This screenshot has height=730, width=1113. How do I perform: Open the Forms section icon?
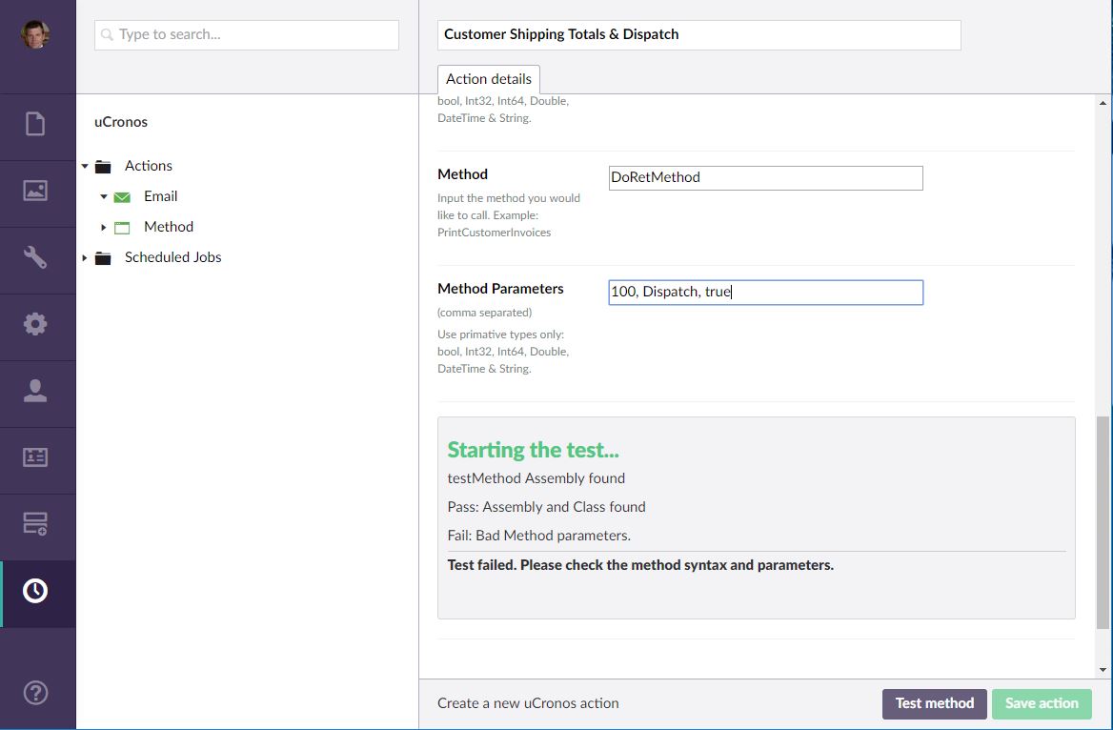(x=35, y=523)
